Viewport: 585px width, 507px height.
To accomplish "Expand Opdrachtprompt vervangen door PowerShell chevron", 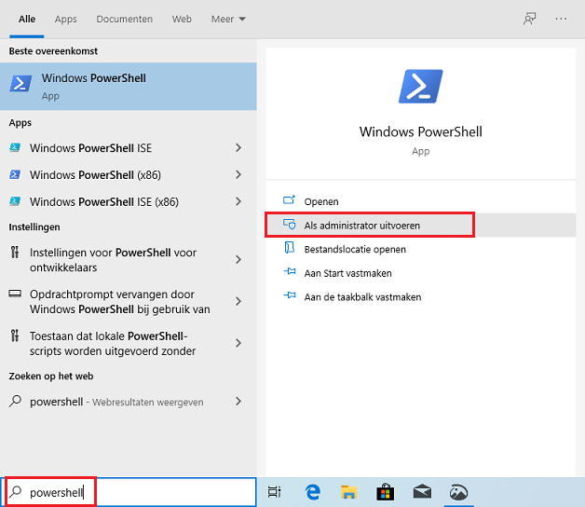I will click(x=238, y=301).
